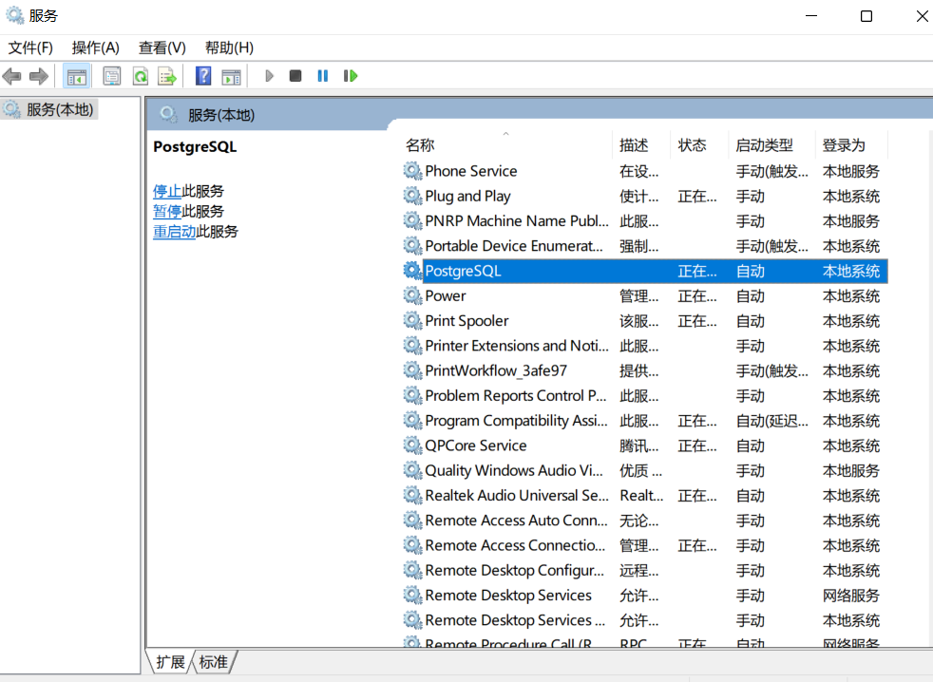
Task: Toggle the console tree visibility icon
Action: (77, 76)
